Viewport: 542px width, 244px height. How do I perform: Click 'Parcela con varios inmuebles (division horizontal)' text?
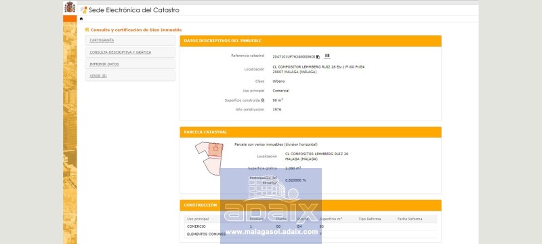click(x=276, y=144)
